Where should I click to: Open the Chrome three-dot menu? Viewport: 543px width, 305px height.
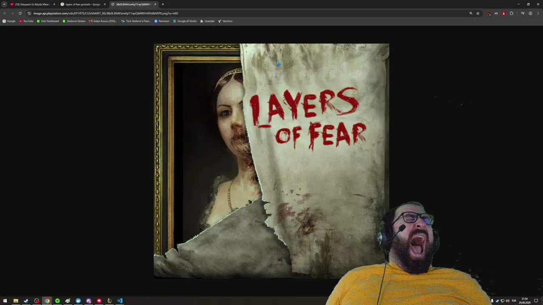point(538,13)
